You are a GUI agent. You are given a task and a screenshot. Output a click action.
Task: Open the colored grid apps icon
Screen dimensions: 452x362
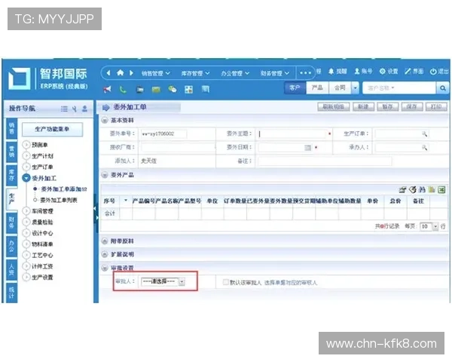(x=188, y=90)
